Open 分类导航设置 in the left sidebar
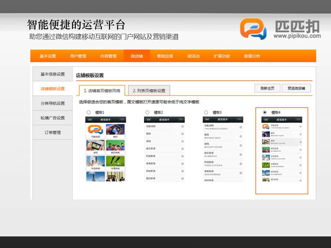This screenshot has width=331, height=248. click(x=52, y=103)
